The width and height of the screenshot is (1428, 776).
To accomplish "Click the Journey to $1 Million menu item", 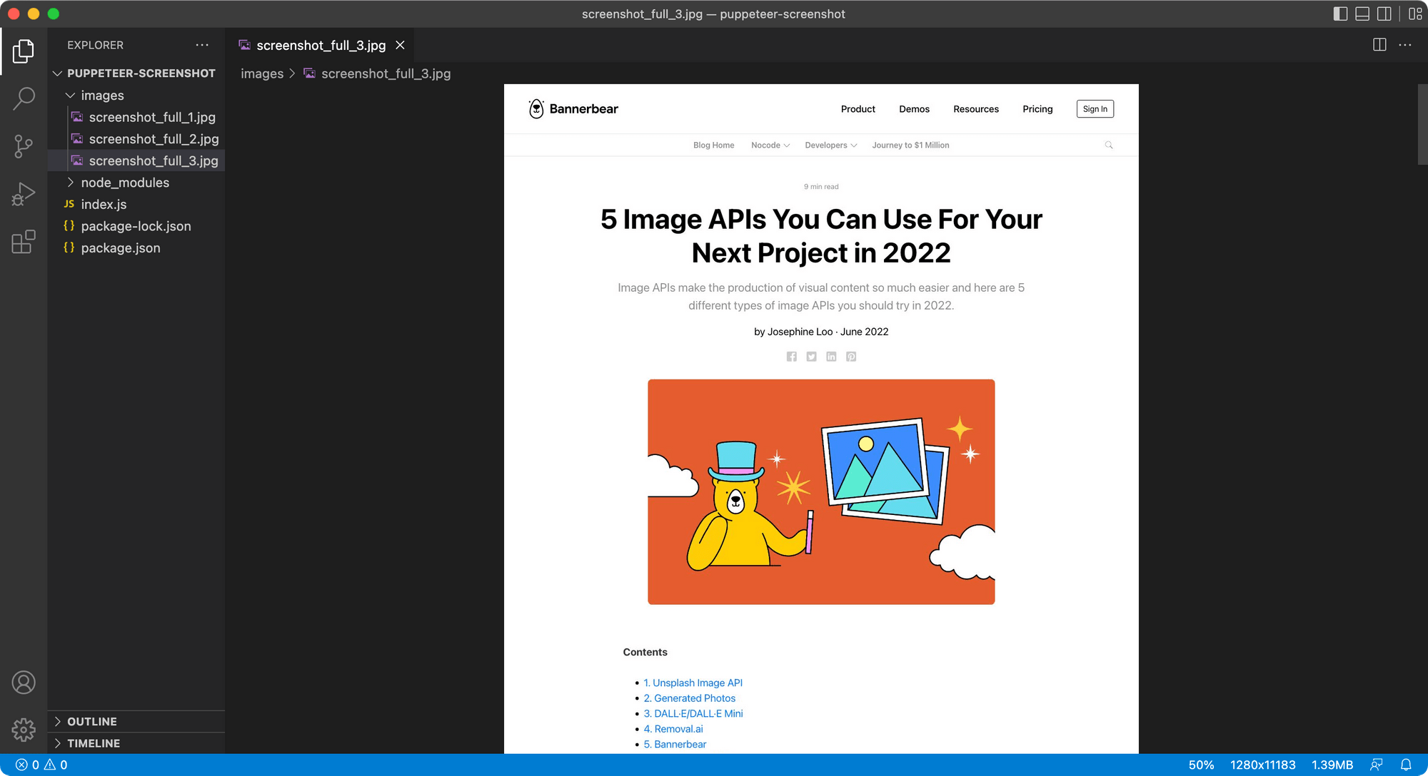I will pos(910,144).
